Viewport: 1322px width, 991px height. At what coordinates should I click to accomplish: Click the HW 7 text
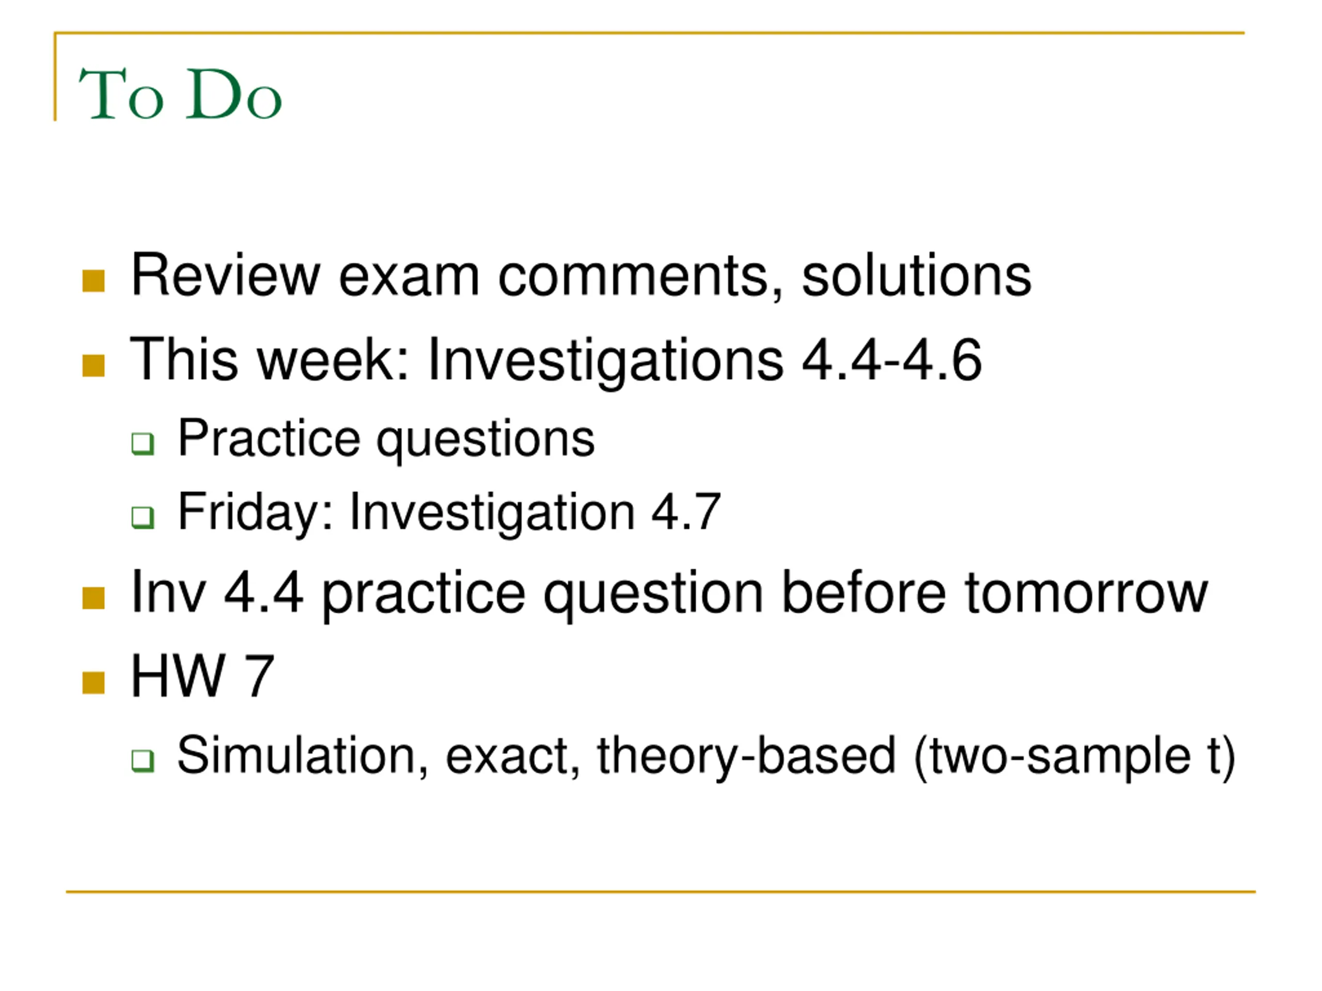202,677
